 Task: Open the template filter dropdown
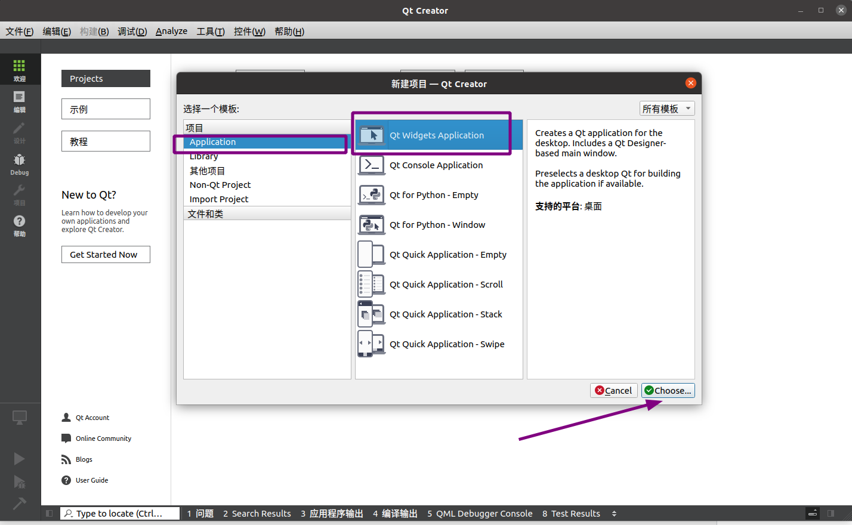point(666,109)
